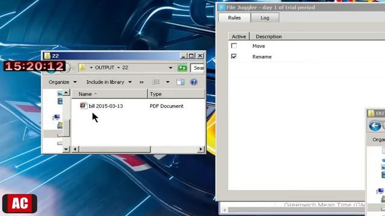Screen dimensions: 385x216
Task: Click the navigation pane vertical scrollbar thumb
Action: click(x=66, y=128)
